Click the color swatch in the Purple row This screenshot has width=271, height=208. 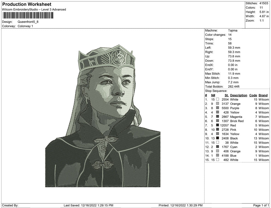218,108
